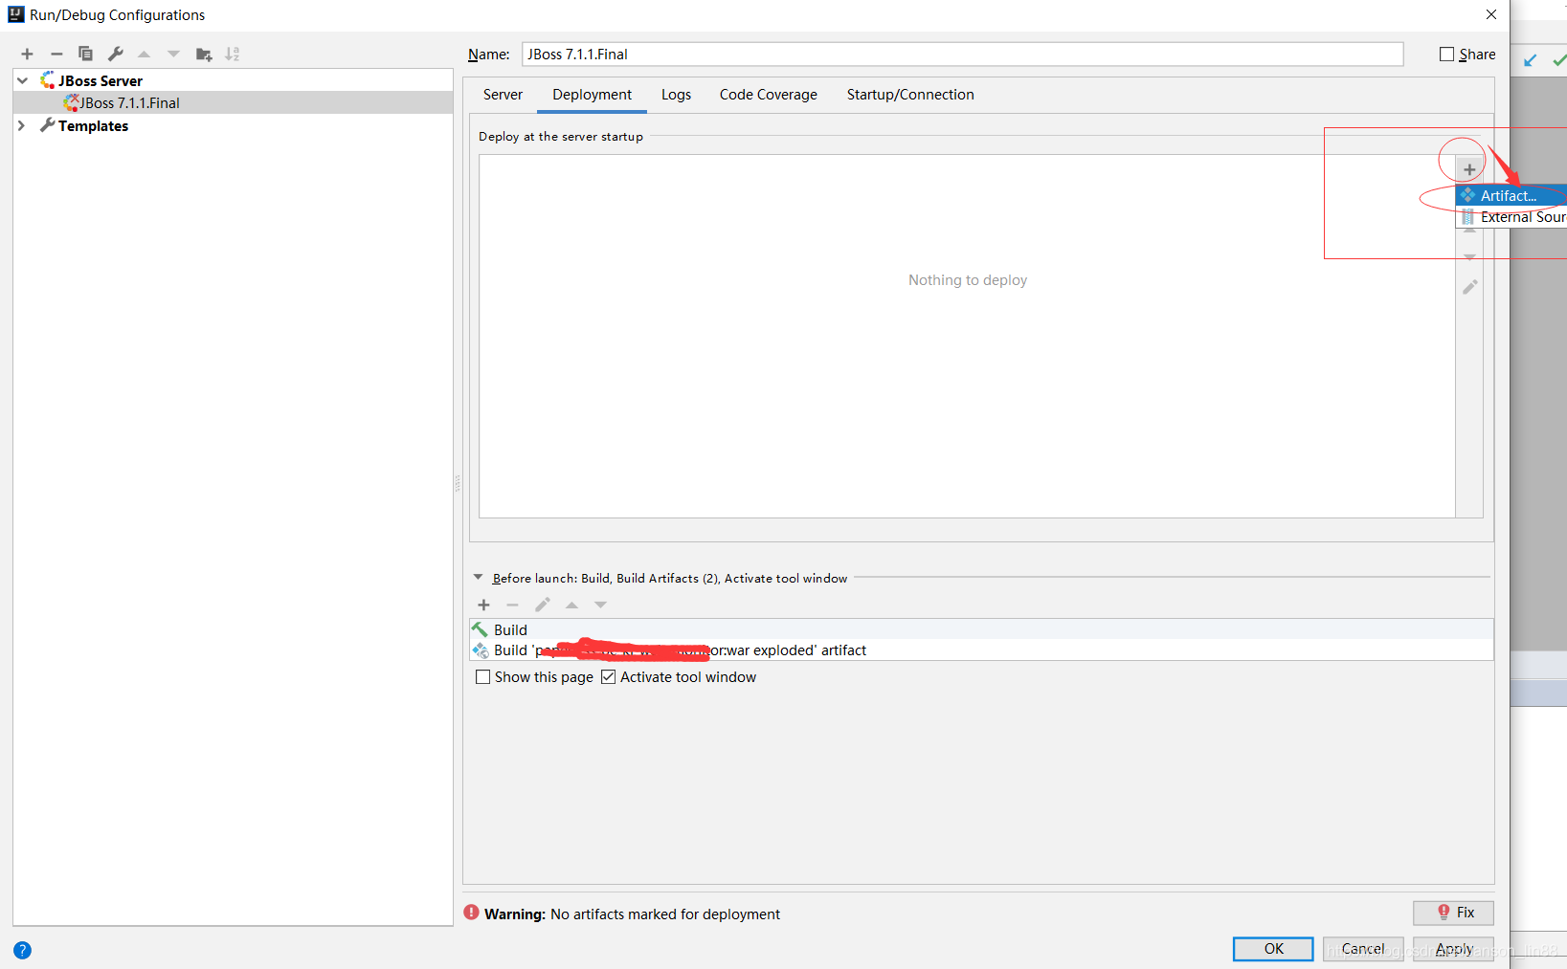
Task: Click the Apply button
Action: click(x=1453, y=949)
